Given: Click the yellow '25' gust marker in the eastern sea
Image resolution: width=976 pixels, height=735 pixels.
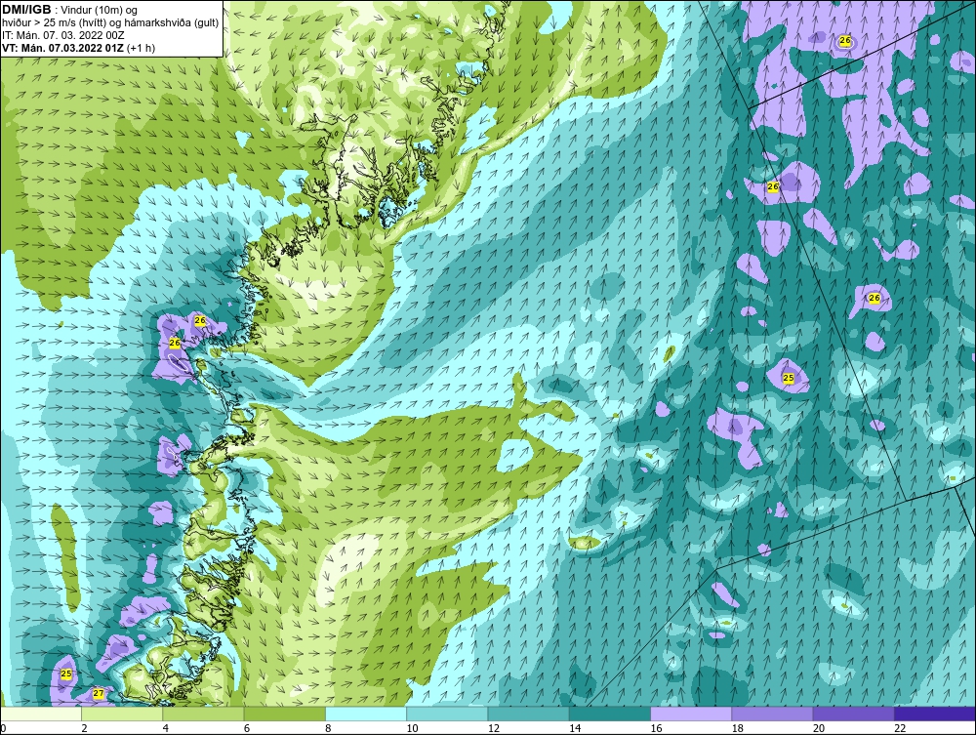Looking at the screenshot, I should [788, 378].
